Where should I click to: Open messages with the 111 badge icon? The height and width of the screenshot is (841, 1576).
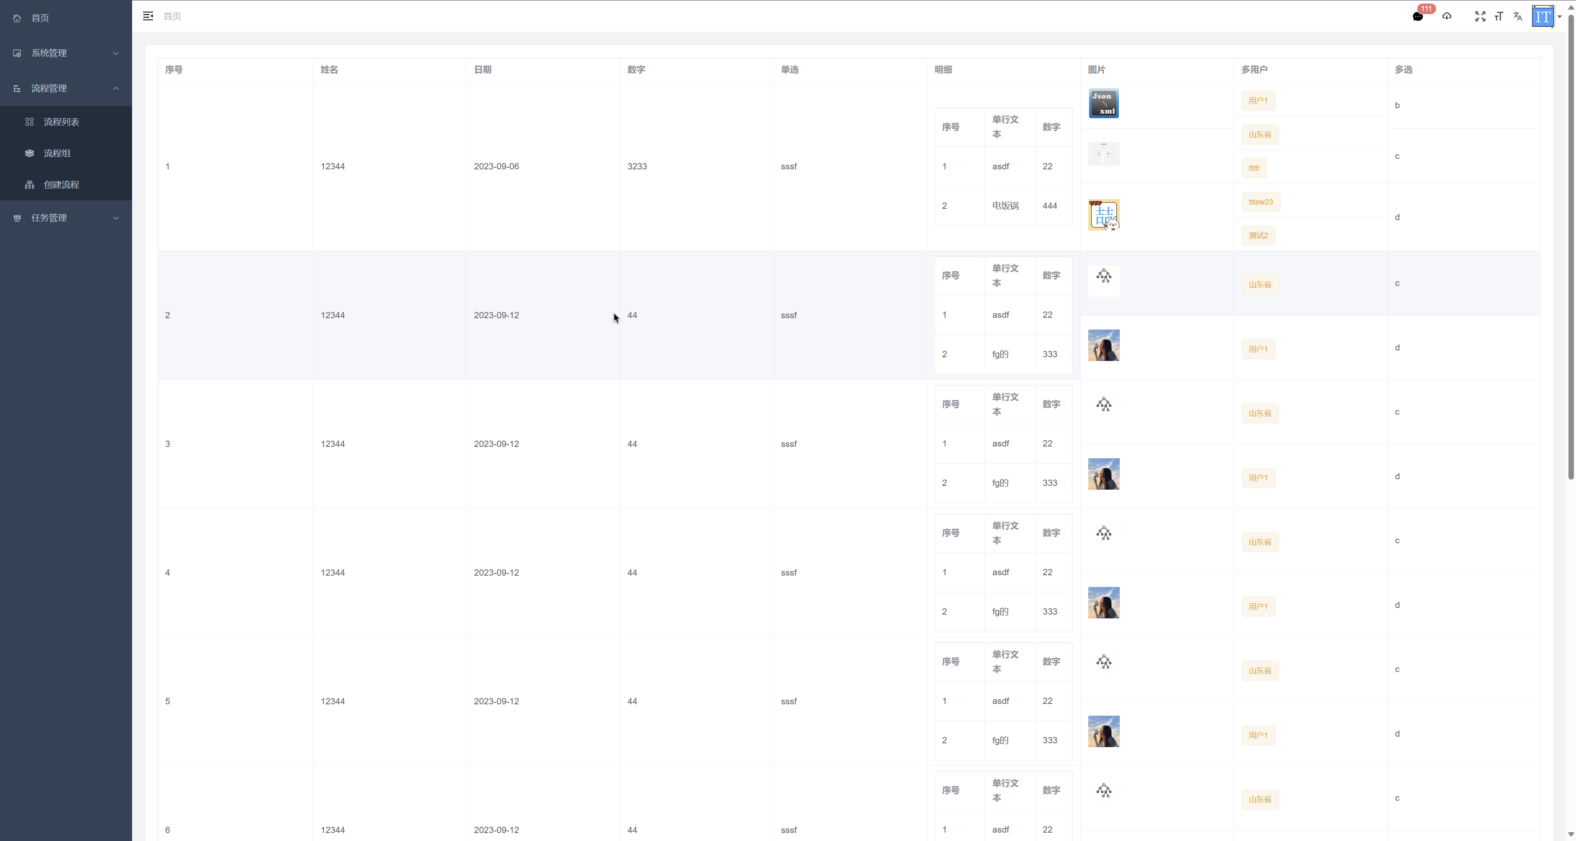[x=1417, y=16]
